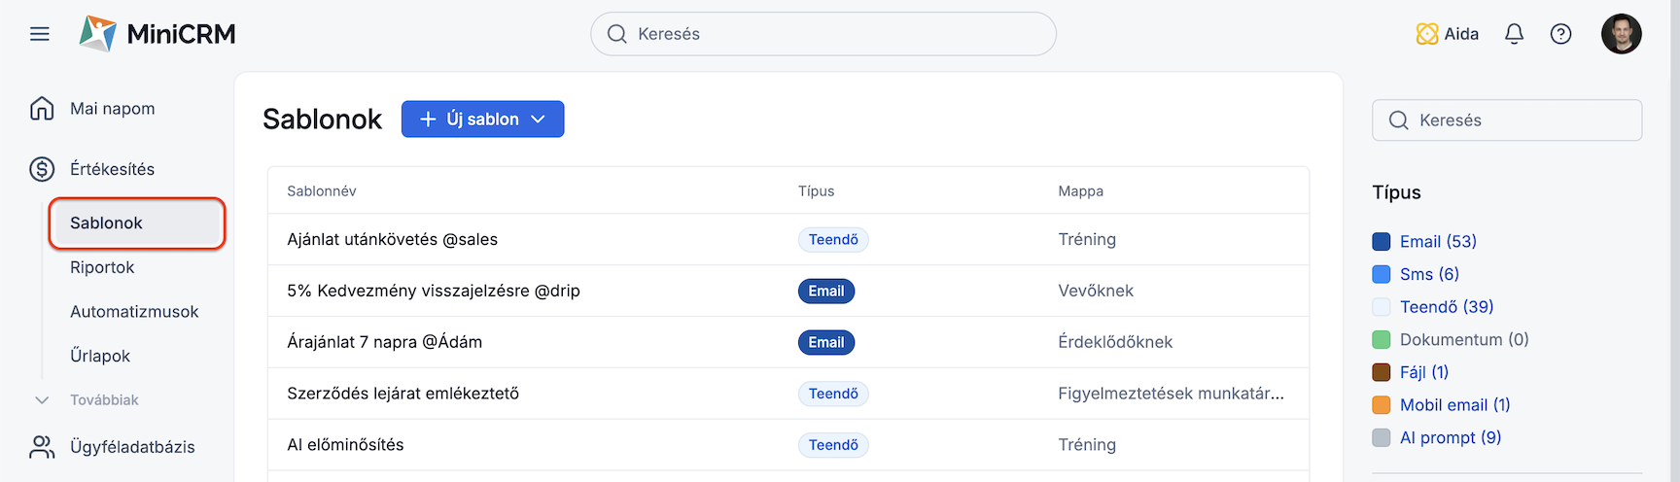Open the hamburger menu icon
Image resolution: width=1680 pixels, height=482 pixels.
[x=40, y=34]
